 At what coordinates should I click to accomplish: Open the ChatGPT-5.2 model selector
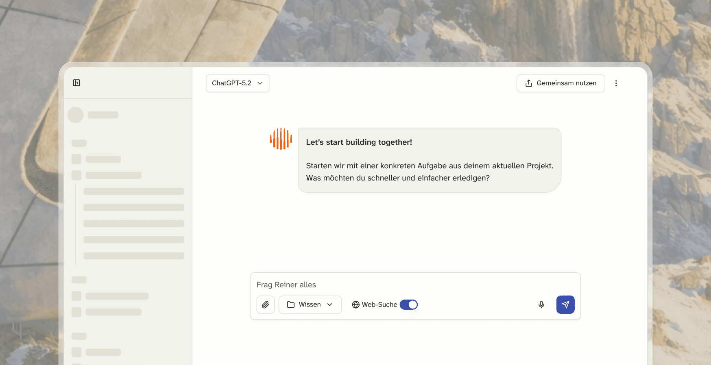(238, 83)
